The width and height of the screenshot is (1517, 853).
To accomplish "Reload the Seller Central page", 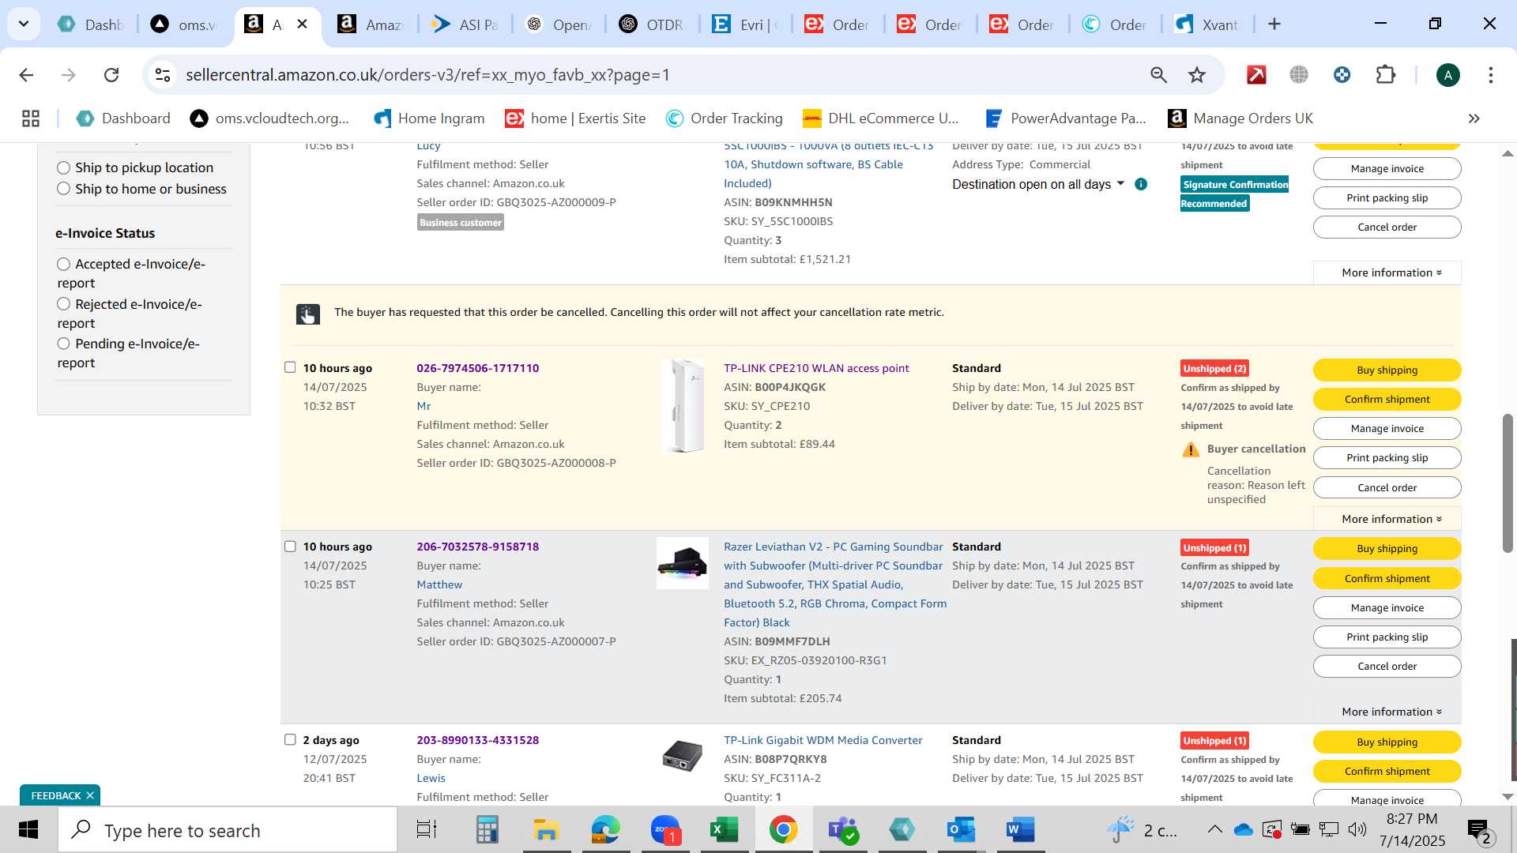I will pos(111,75).
